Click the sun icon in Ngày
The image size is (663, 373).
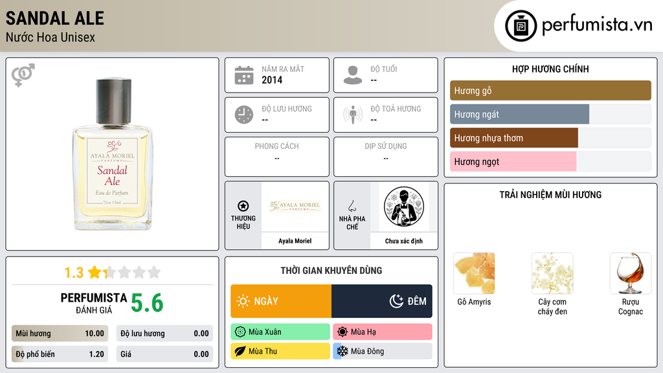tap(243, 301)
